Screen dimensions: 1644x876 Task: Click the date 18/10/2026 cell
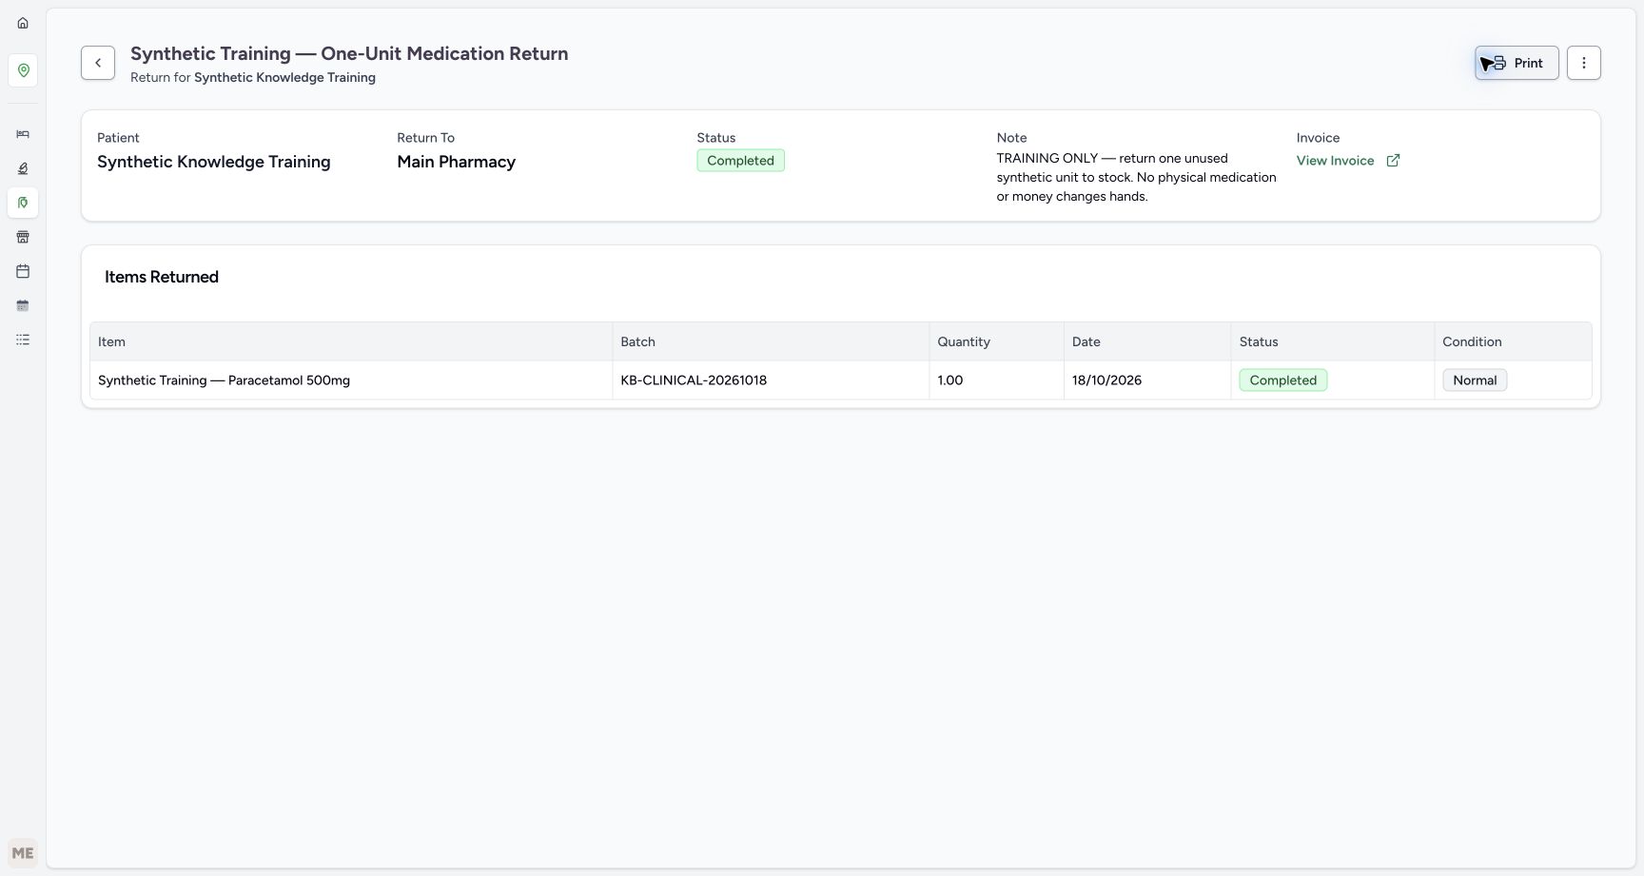(x=1147, y=380)
